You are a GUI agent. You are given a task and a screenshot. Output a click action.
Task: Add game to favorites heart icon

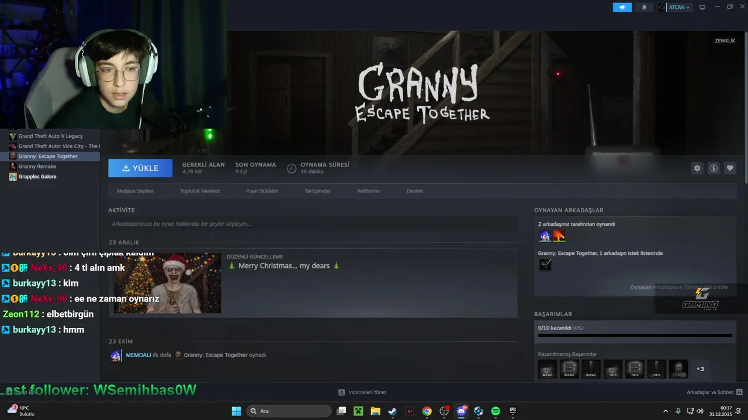(x=730, y=168)
